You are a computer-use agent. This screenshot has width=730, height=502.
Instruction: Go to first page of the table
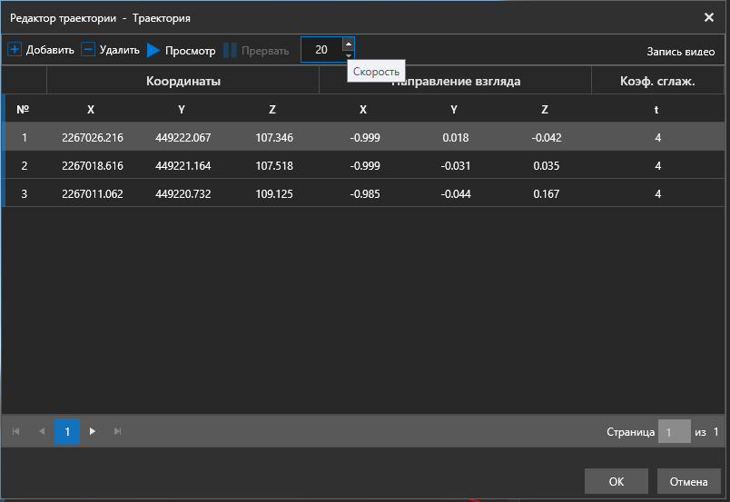[15, 431]
